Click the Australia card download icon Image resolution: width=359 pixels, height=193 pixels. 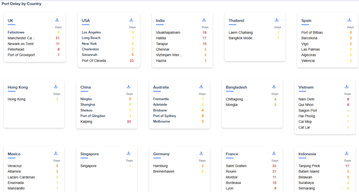pyautogui.click(x=201, y=86)
